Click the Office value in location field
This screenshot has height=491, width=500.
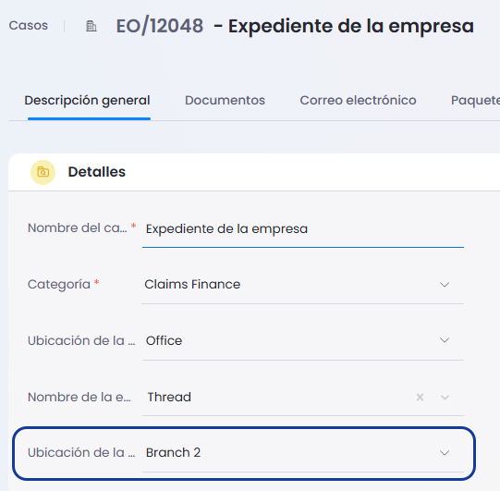164,340
